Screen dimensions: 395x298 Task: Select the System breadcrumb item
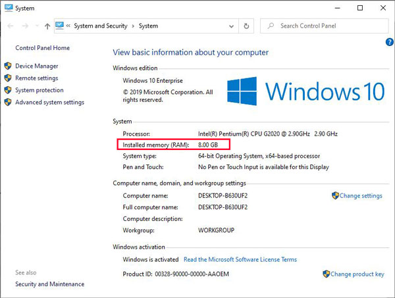pyautogui.click(x=148, y=26)
